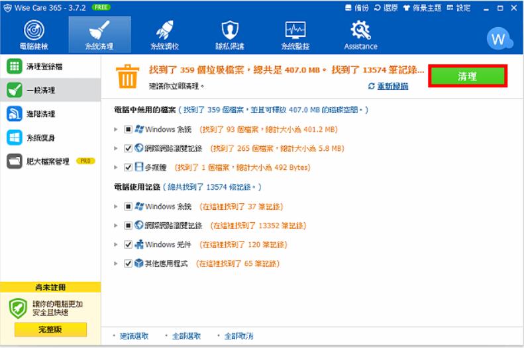Uncheck the Windows 元件 checkbox
524x348 pixels.
(128, 245)
